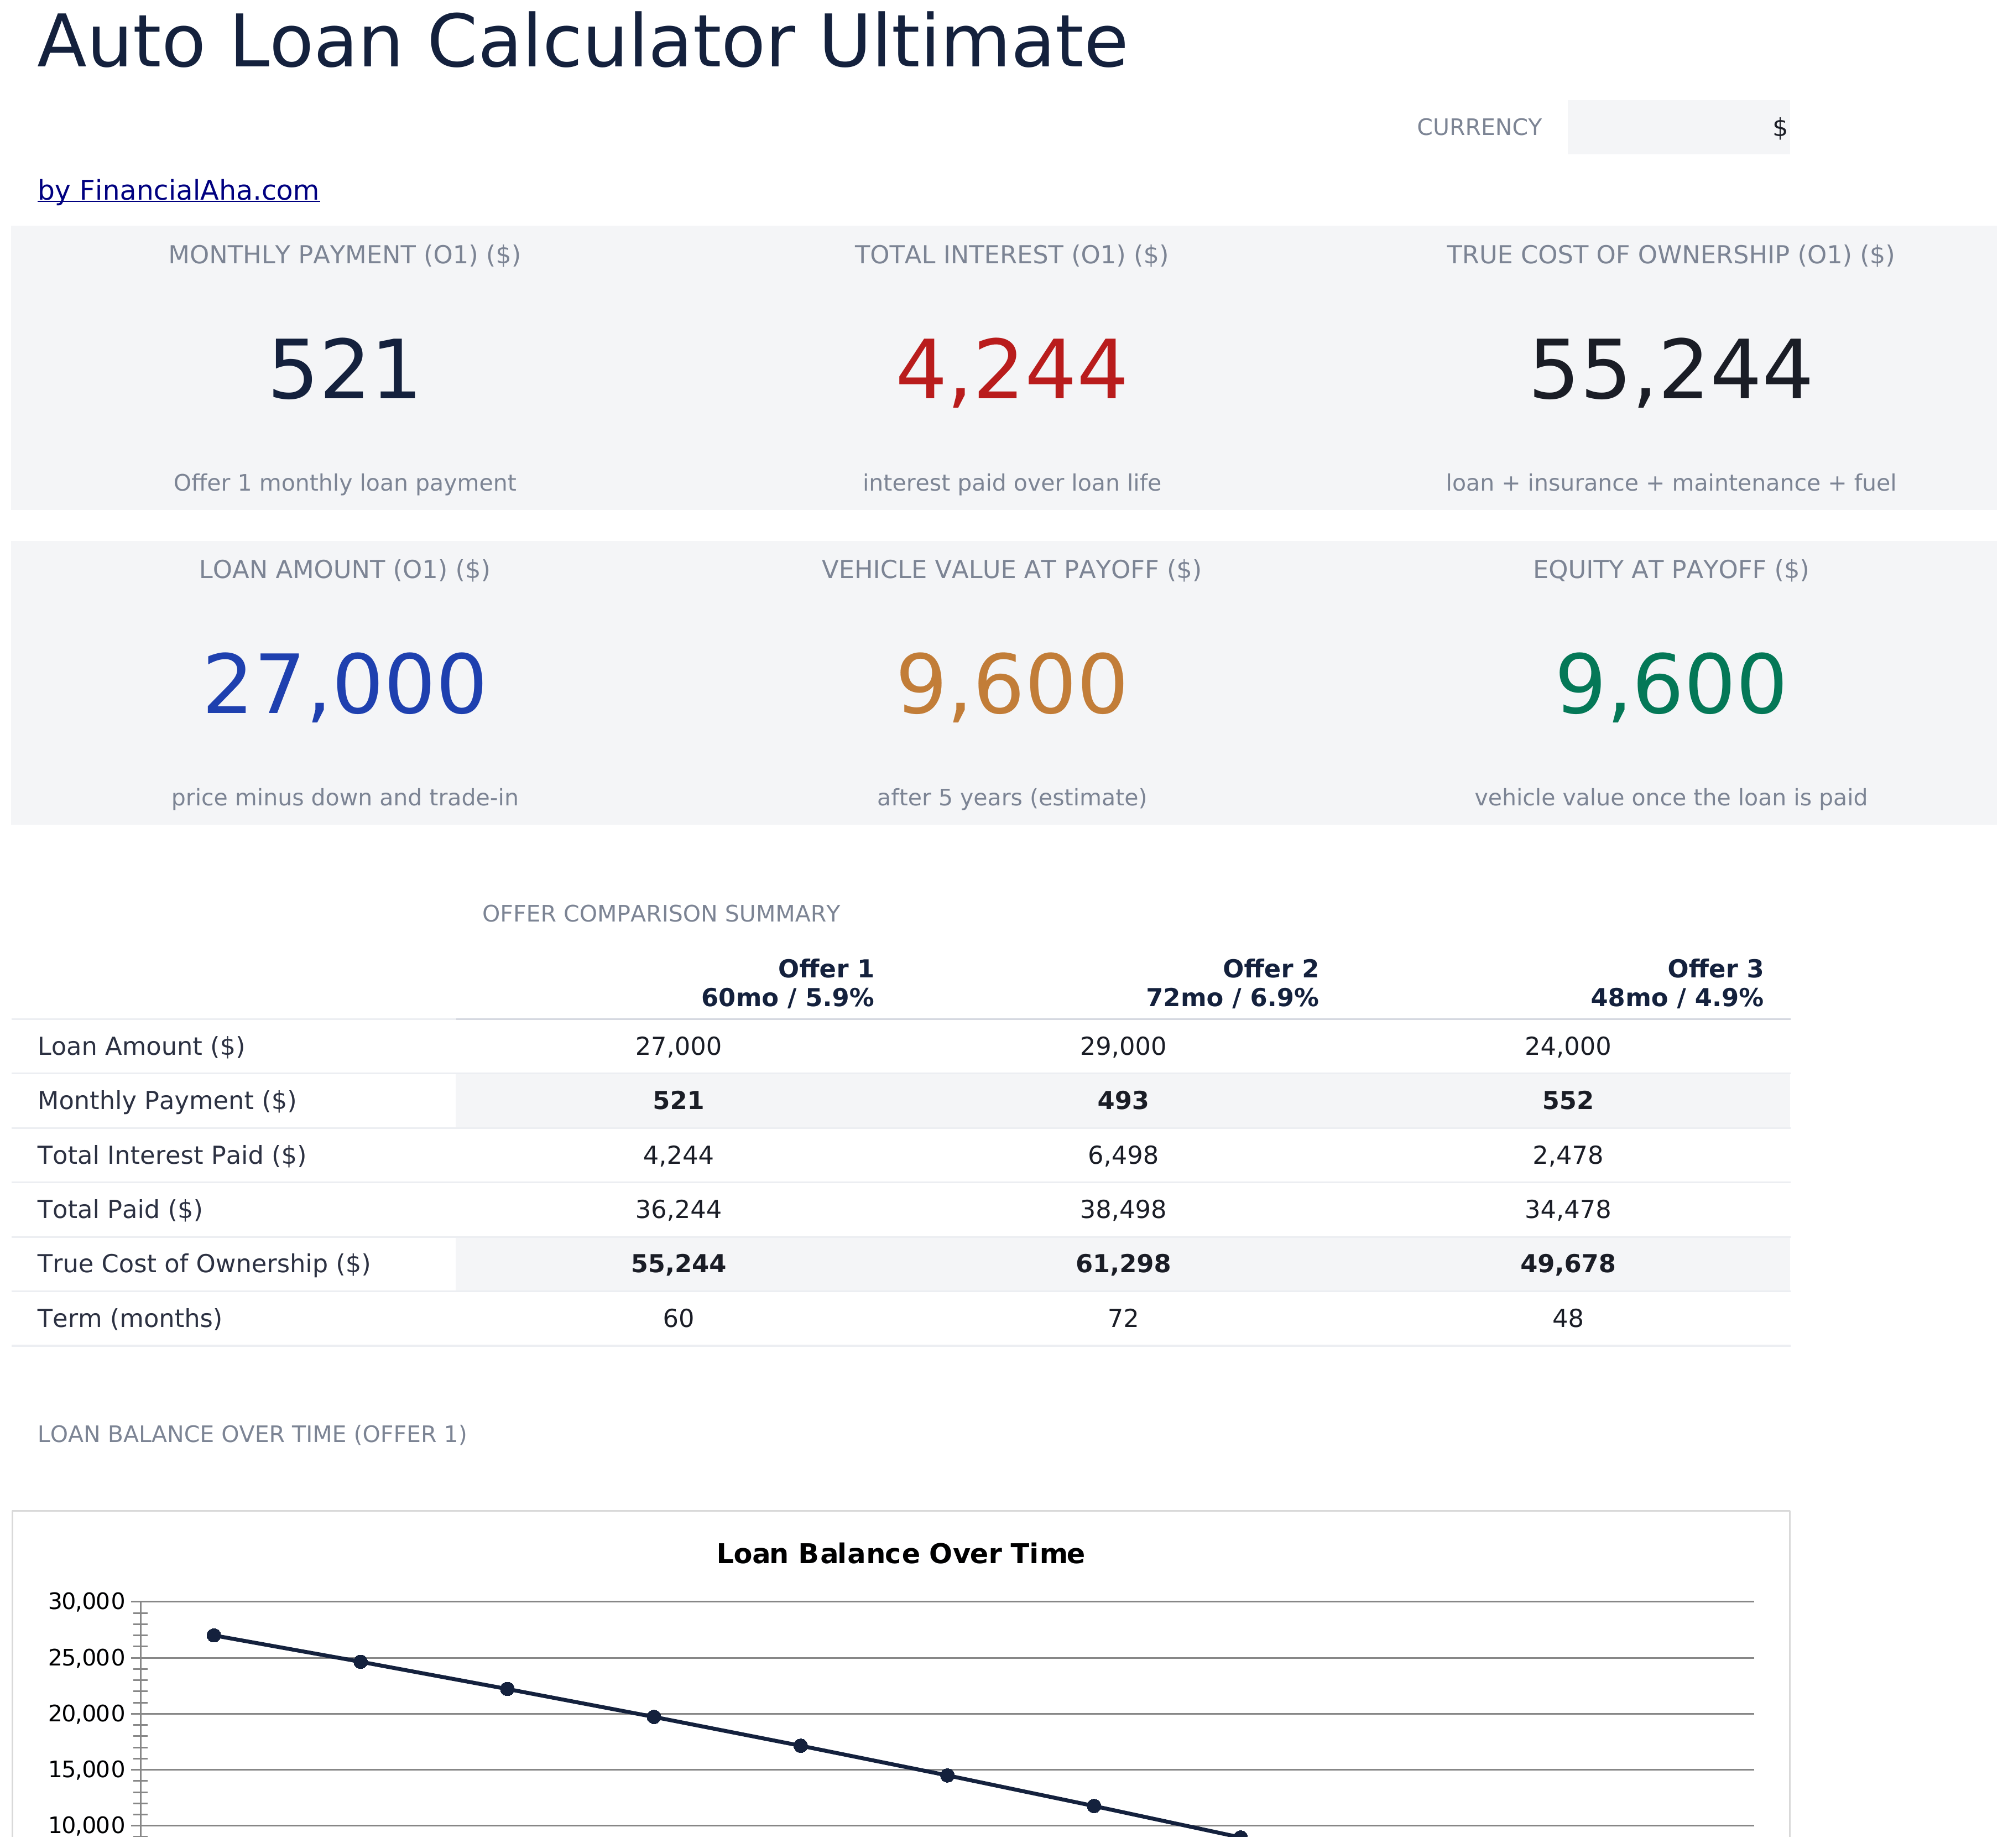Image resolution: width=2008 pixels, height=1848 pixels.
Task: Click 'loan + insurance + maintenance + fuel' caption
Action: [1670, 483]
